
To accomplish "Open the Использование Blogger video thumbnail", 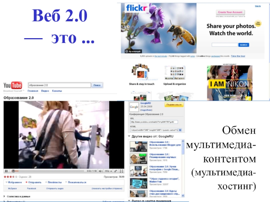I will coord(138,146).
